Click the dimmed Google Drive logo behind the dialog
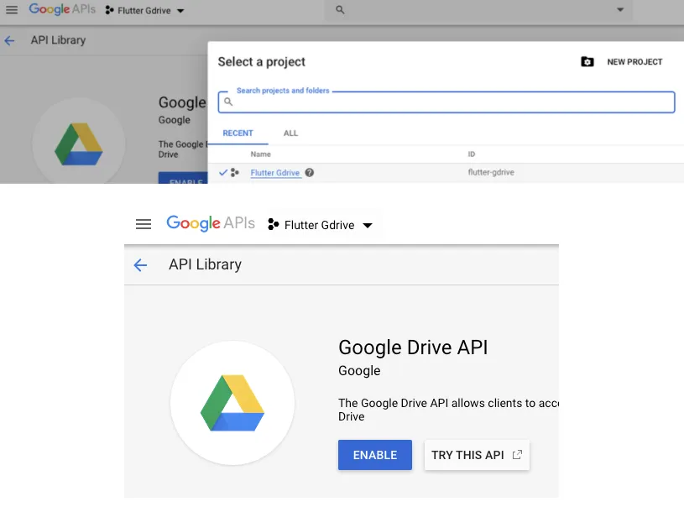This screenshot has width=684, height=512. click(79, 144)
